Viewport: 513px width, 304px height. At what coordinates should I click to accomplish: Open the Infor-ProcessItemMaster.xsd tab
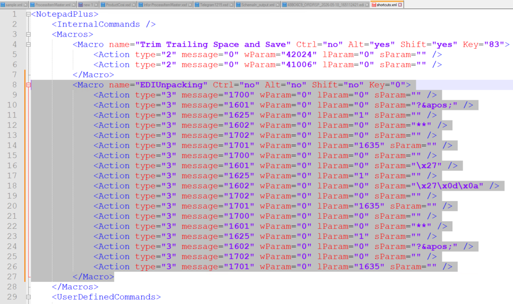[165, 5]
